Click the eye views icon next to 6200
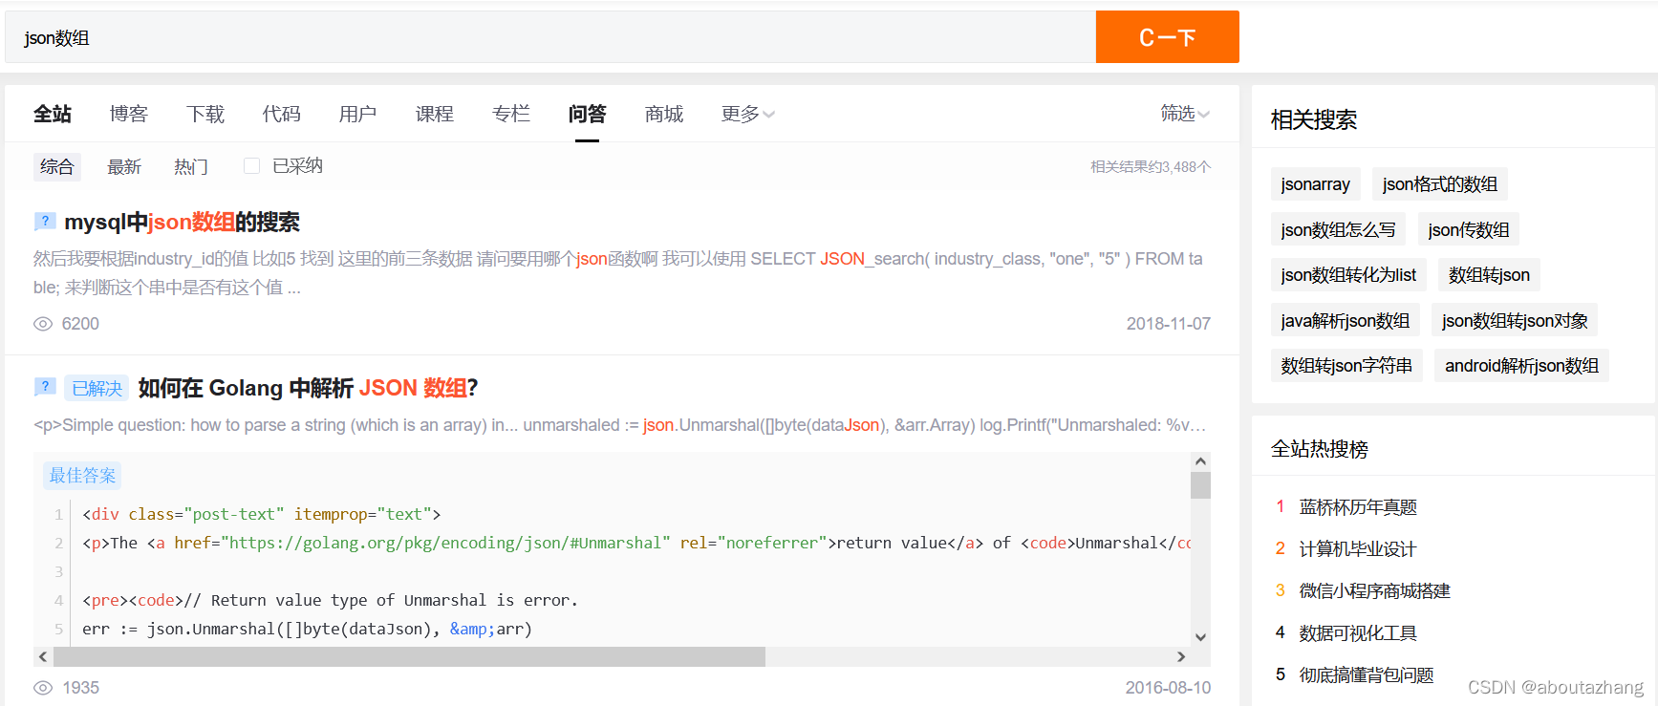This screenshot has height=706, width=1658. click(43, 324)
